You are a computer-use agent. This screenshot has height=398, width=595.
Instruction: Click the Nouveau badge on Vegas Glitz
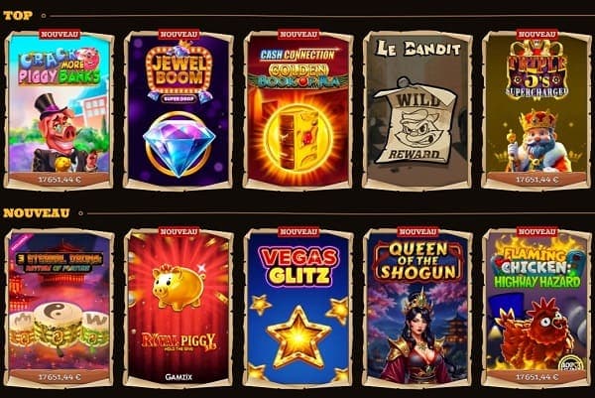click(297, 231)
